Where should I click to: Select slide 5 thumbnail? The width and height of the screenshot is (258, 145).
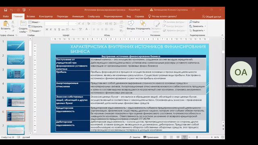point(16,102)
